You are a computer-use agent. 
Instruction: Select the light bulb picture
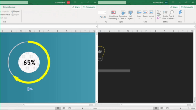tap(101, 54)
